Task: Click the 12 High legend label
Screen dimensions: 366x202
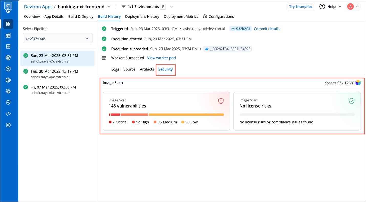Action: pos(141,122)
